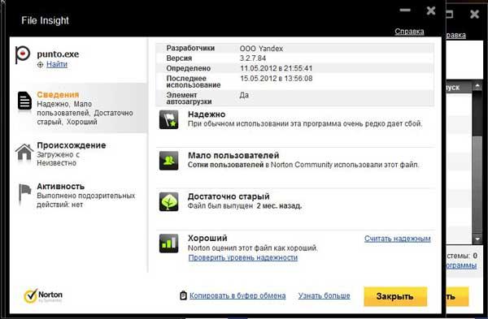Click the date 15.05.2012 в 13:56:08
The width and height of the screenshot is (488, 319).
click(276, 78)
